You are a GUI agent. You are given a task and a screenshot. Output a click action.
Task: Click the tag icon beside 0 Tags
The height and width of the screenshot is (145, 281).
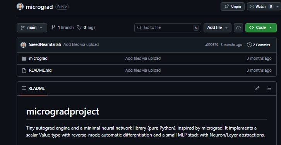click(79, 27)
